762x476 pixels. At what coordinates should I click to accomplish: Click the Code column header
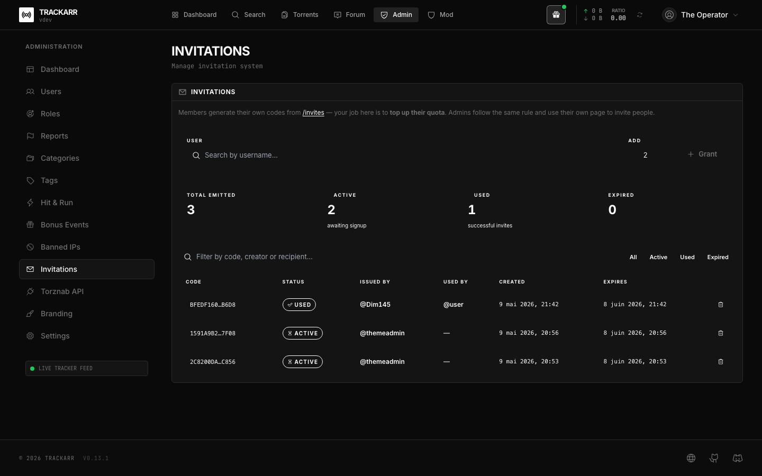tap(194, 282)
